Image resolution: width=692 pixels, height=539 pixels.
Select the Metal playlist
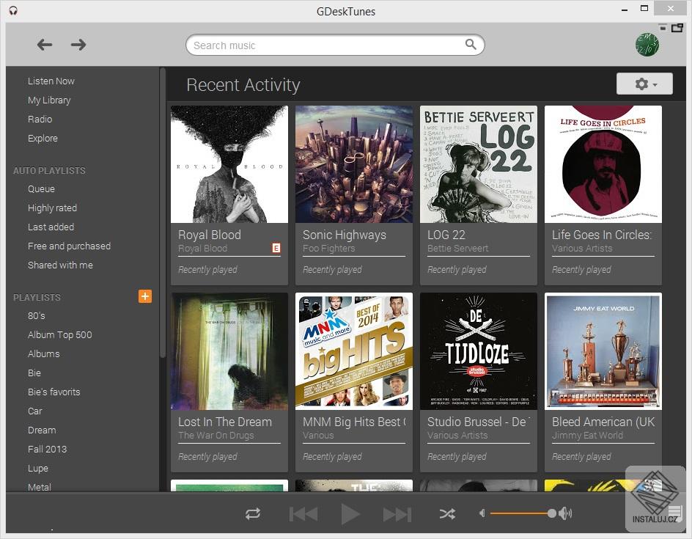(40, 487)
